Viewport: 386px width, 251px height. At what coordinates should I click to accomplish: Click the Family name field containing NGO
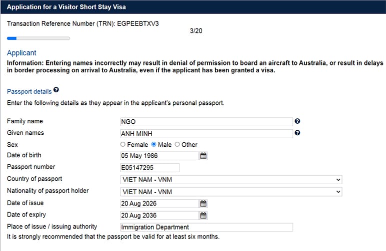[206, 122]
